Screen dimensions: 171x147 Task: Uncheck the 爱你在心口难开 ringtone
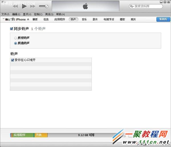pyautogui.click(x=13, y=60)
